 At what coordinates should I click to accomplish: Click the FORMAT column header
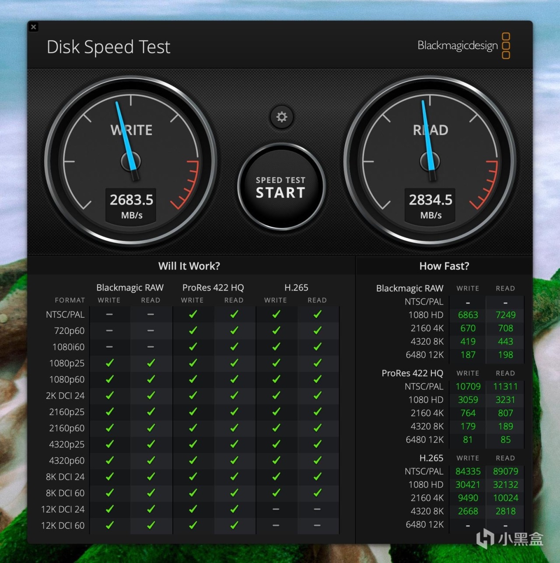tap(70, 300)
